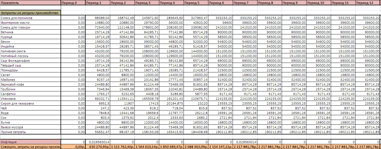Screen dimensions: 381x149
Task: Select Помидоры Период 2 value 11785,71
Action: (122, 70)
